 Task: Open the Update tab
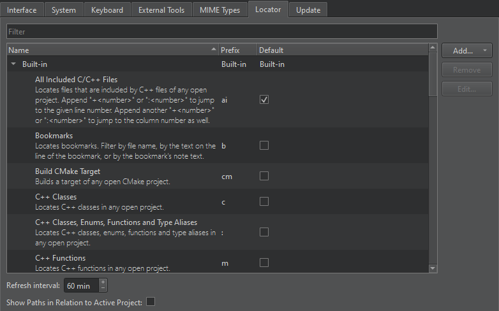click(308, 10)
